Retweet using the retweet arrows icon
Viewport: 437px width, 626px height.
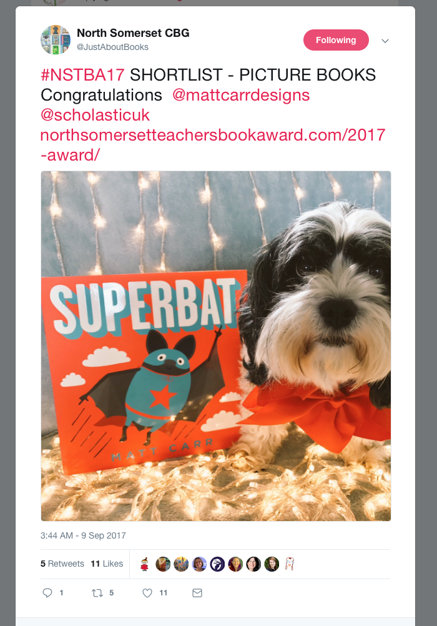pos(97,593)
